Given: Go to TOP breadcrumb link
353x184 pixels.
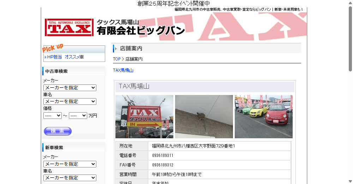Looking at the screenshot, I should pos(116,59).
